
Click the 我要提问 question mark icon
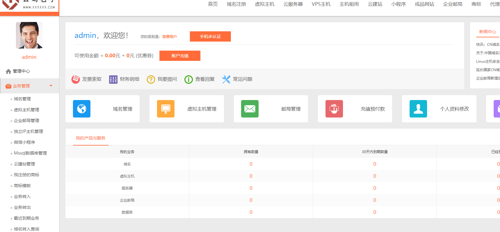pos(151,79)
